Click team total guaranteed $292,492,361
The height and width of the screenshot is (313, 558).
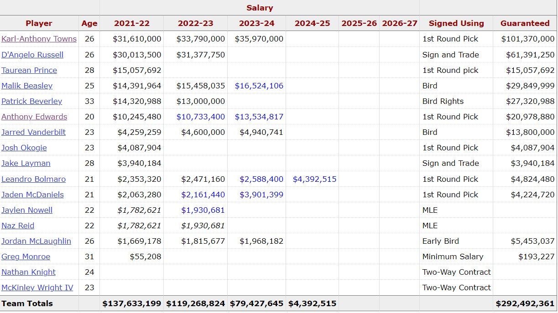(525, 303)
